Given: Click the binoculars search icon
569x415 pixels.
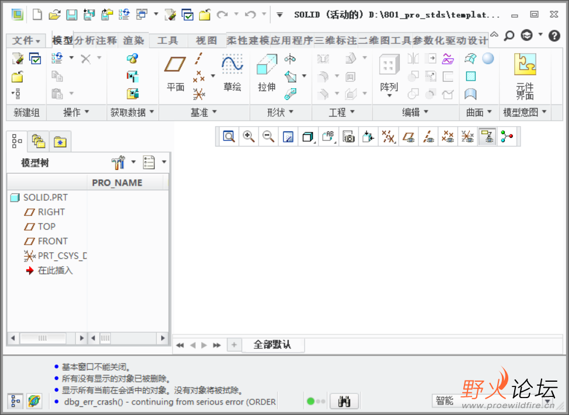Looking at the screenshot, I should click(x=344, y=401).
